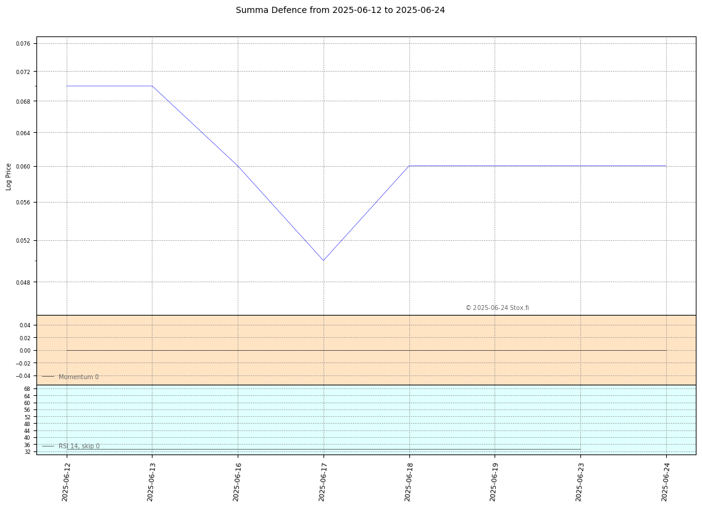This screenshot has width=702, height=507.
Task: Pick the RSI axis tick label 56
Action: tap(28, 410)
